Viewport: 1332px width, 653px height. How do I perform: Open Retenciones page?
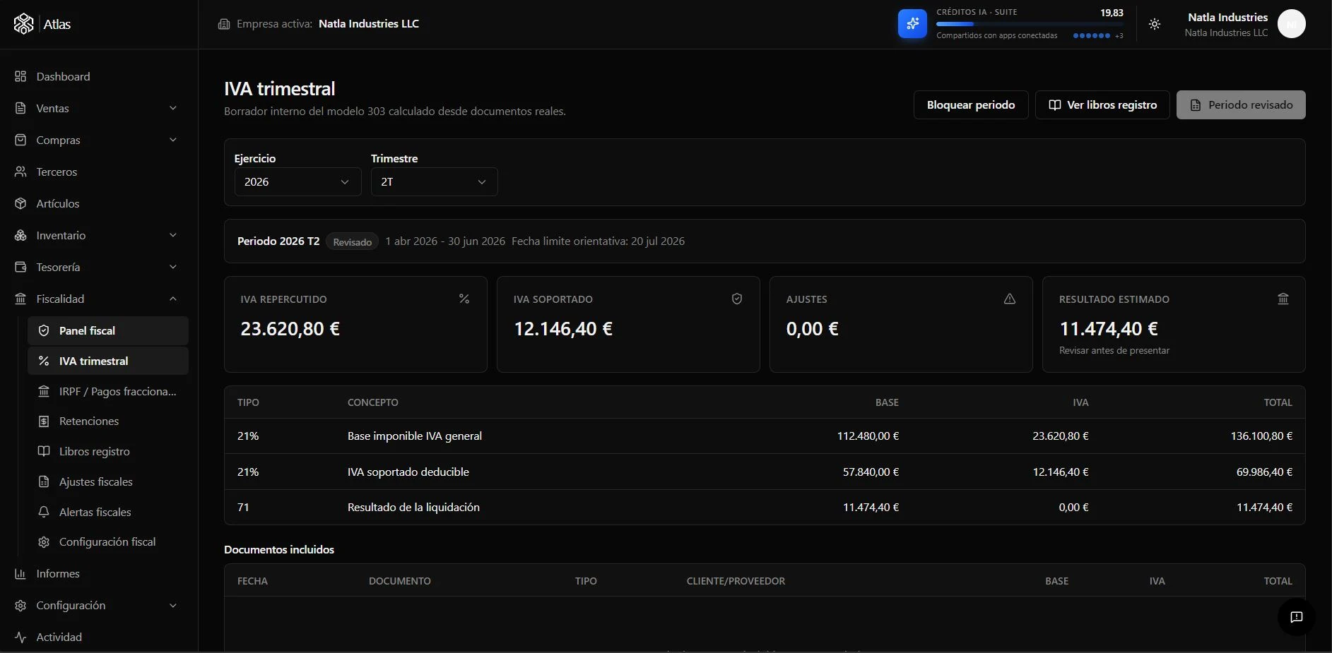tap(108, 421)
